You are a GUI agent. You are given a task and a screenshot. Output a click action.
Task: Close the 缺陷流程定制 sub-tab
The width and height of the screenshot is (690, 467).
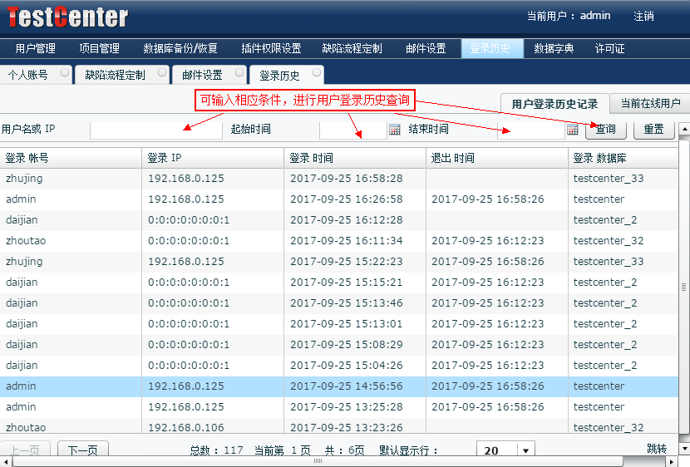pos(160,73)
